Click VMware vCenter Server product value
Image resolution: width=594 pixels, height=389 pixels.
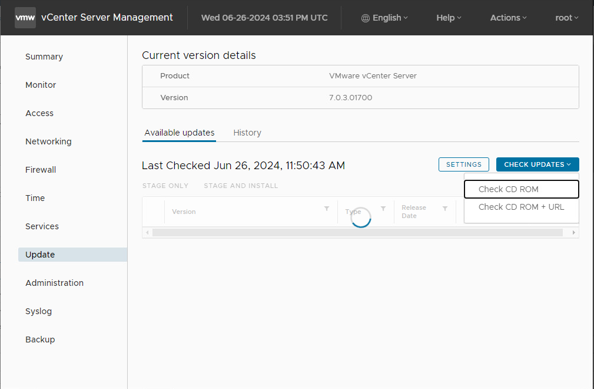373,76
